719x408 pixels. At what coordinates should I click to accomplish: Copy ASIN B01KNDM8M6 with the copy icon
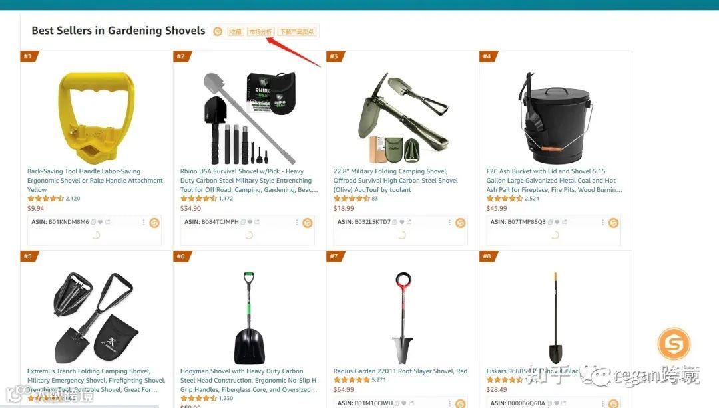click(x=93, y=222)
